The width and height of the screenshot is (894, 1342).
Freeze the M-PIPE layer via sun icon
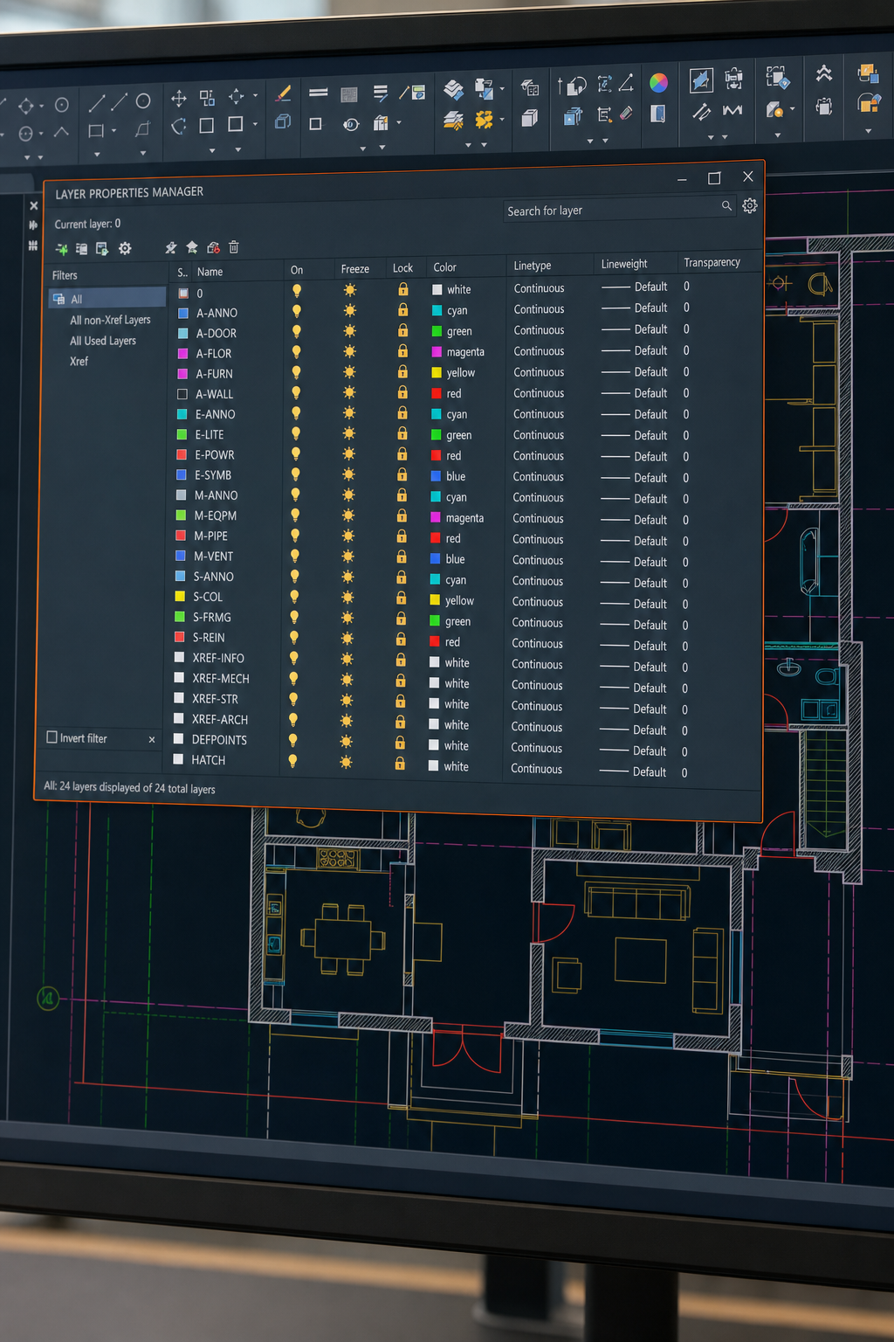coord(348,536)
